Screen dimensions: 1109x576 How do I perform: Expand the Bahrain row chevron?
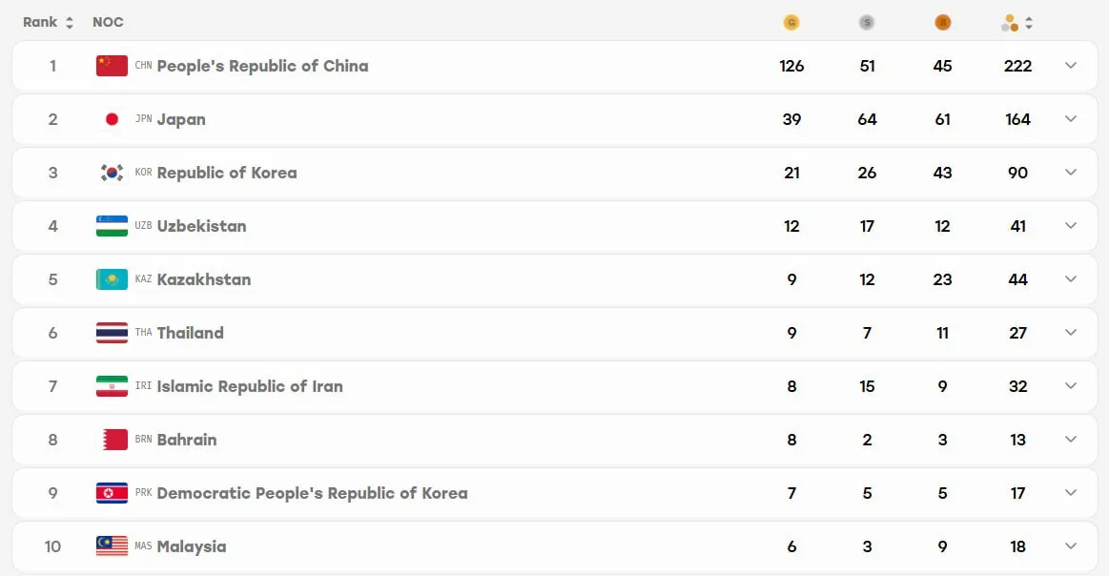click(1071, 440)
